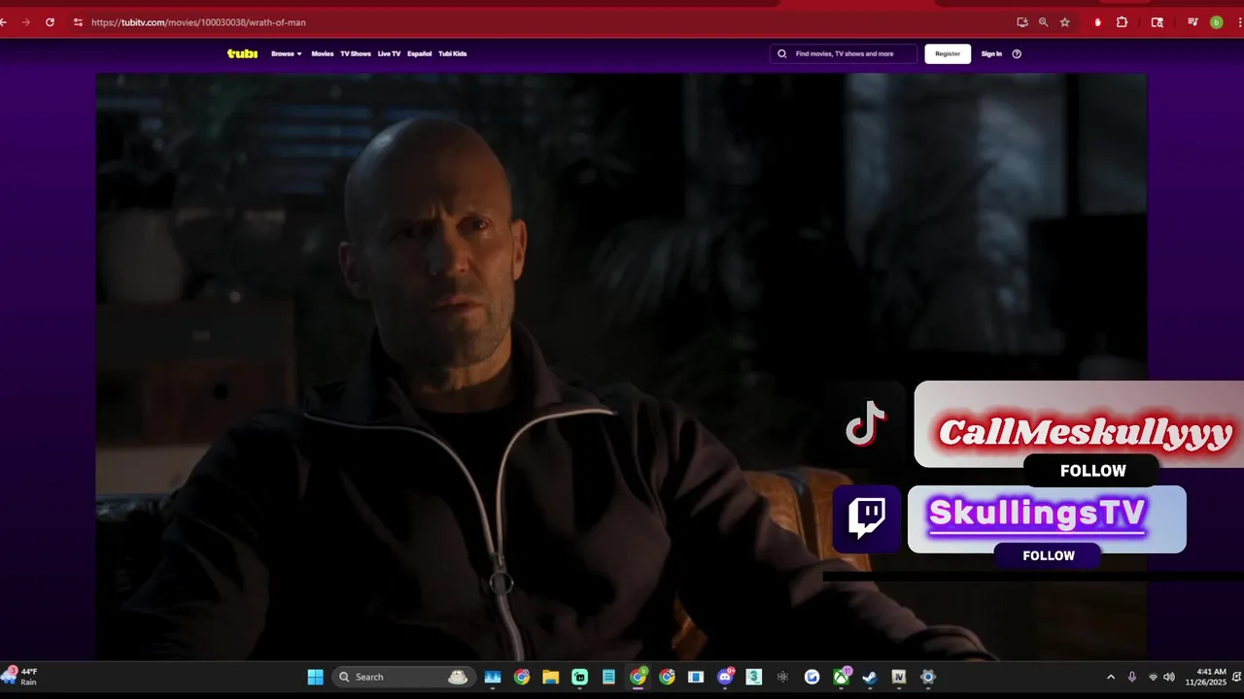Open the Settings gear on the taskbar
The image size is (1244, 699).
tap(928, 677)
